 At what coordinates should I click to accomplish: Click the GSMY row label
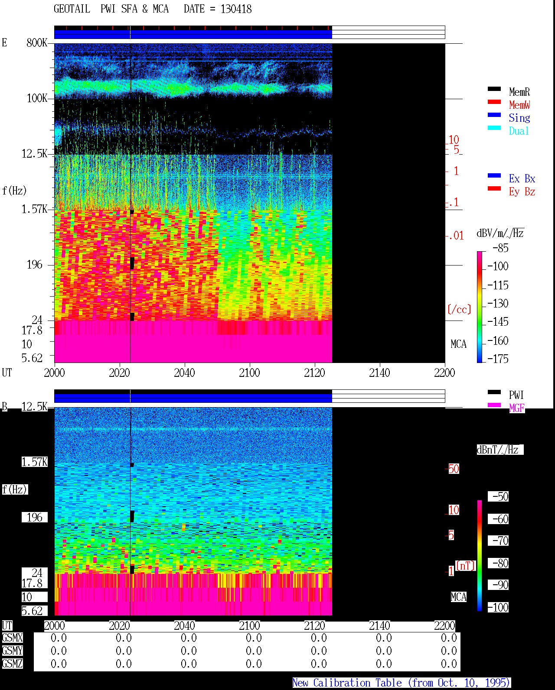point(12,651)
